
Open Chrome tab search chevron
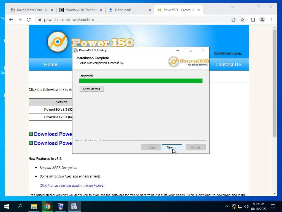(x=232, y=7)
